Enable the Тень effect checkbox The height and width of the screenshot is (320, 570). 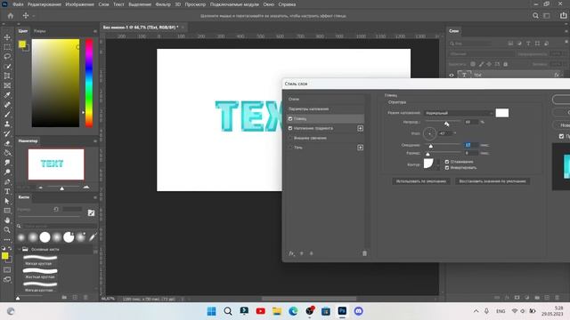pyautogui.click(x=290, y=148)
